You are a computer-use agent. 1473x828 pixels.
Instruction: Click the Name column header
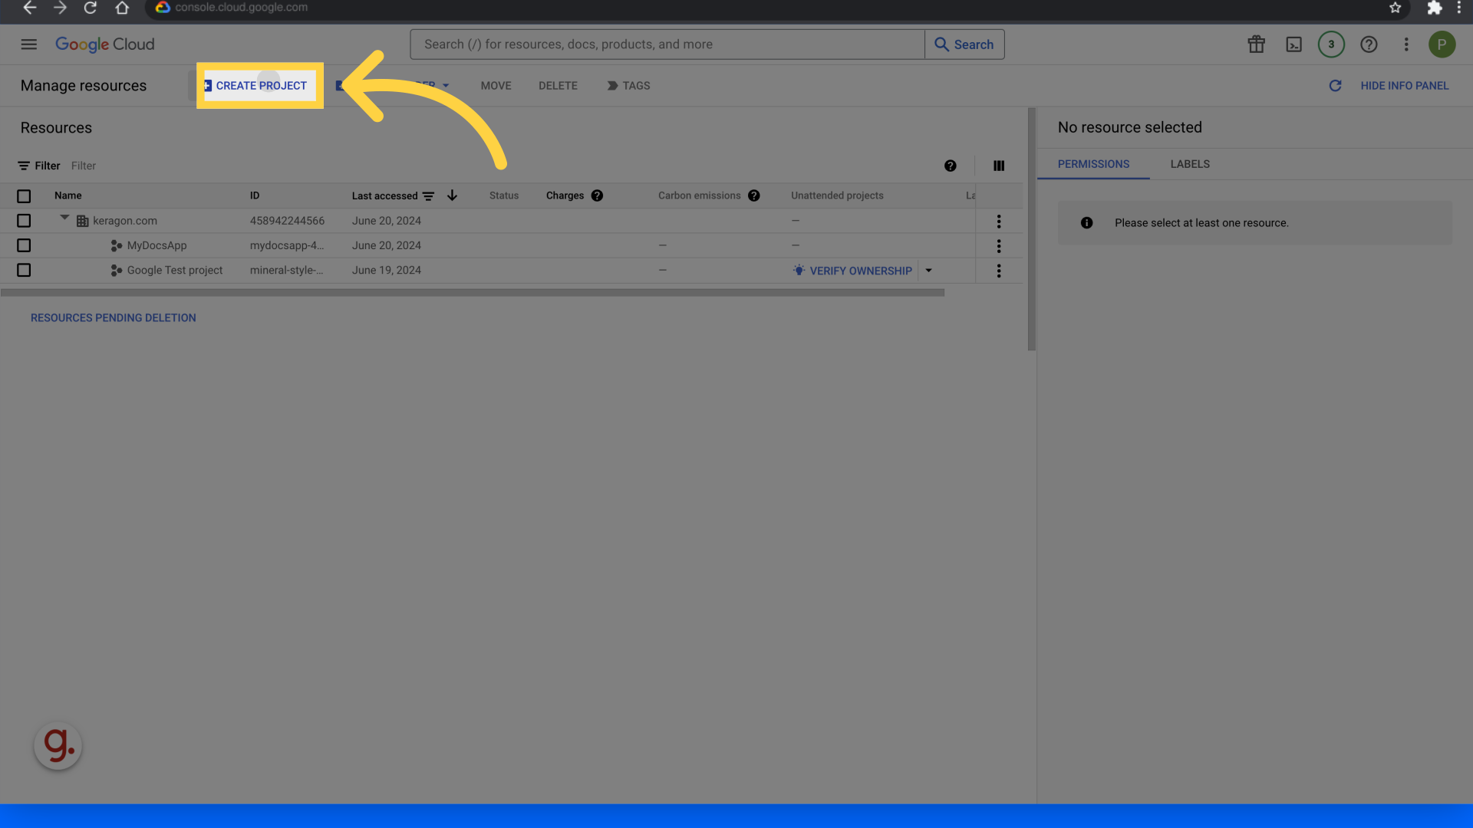[68, 195]
